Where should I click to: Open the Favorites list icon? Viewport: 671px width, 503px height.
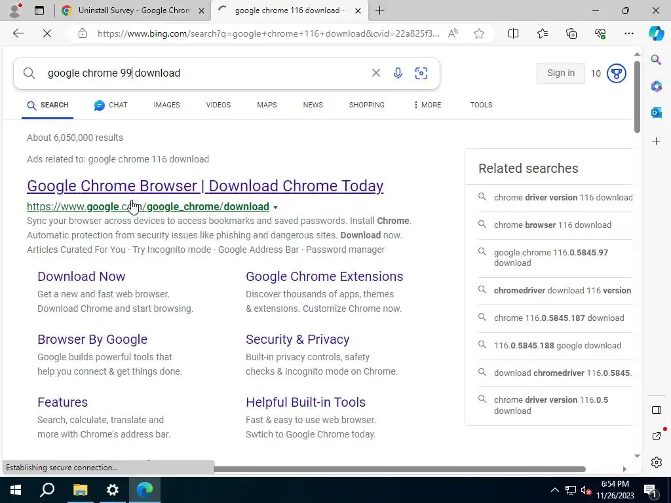click(542, 33)
